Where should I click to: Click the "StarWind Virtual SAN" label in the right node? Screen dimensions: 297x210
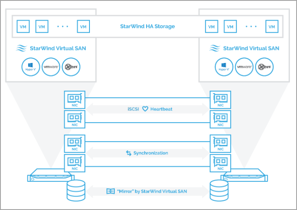251,48
